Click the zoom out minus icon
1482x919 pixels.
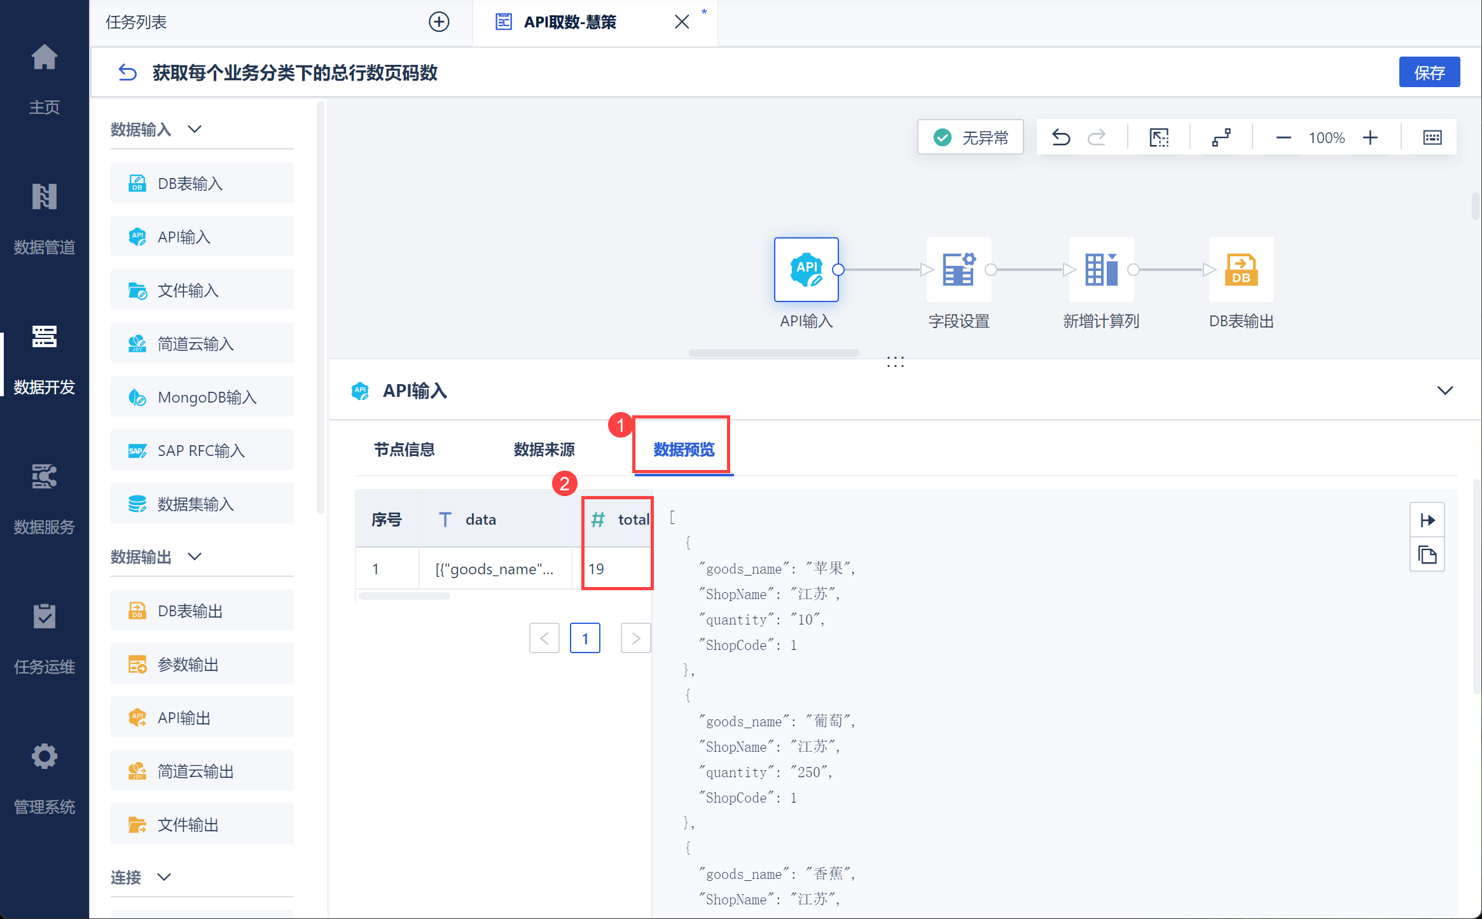pyautogui.click(x=1283, y=137)
